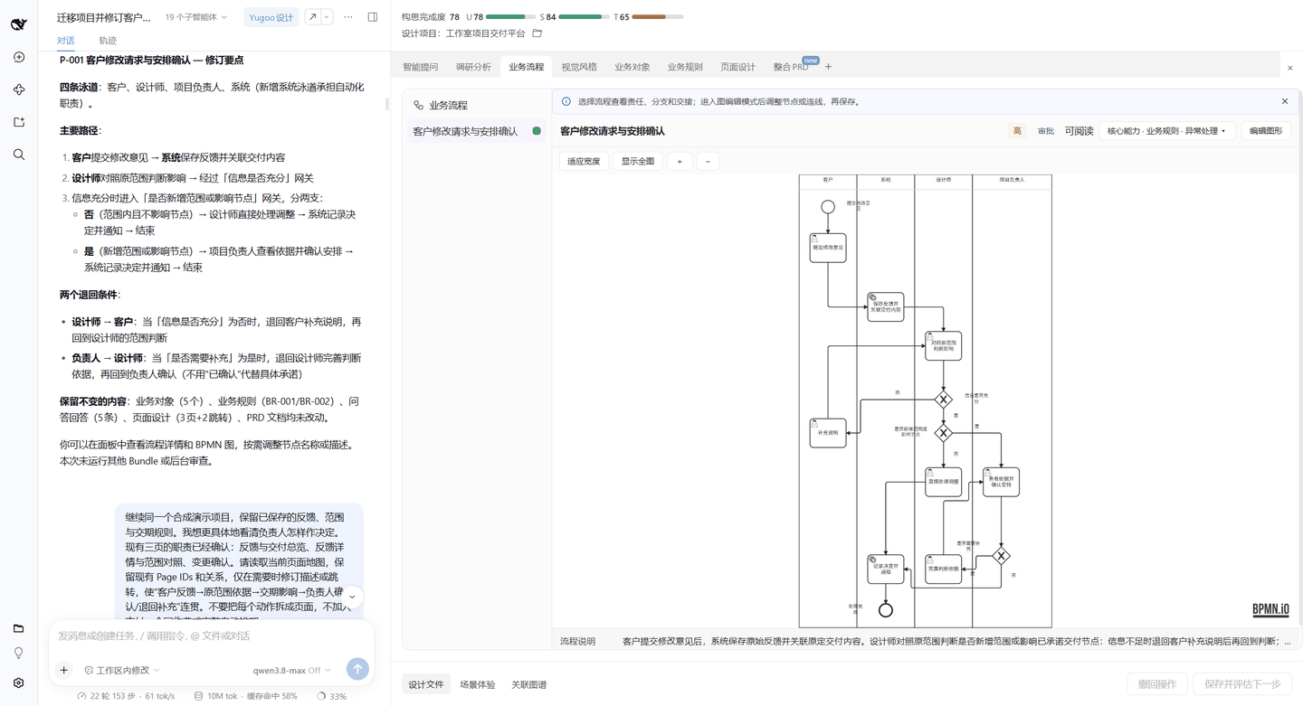Expand the 19 个子智能体 dropdown
This screenshot has width=1303, height=706.
pos(196,17)
